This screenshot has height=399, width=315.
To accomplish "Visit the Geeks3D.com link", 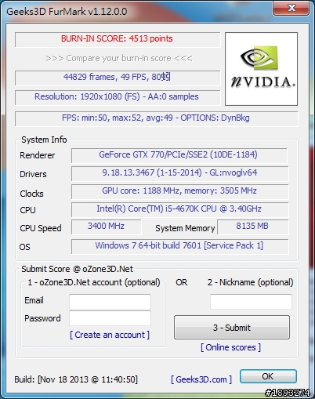I will click(201, 379).
